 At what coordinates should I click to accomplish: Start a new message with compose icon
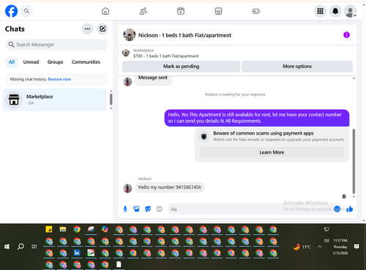pyautogui.click(x=102, y=29)
